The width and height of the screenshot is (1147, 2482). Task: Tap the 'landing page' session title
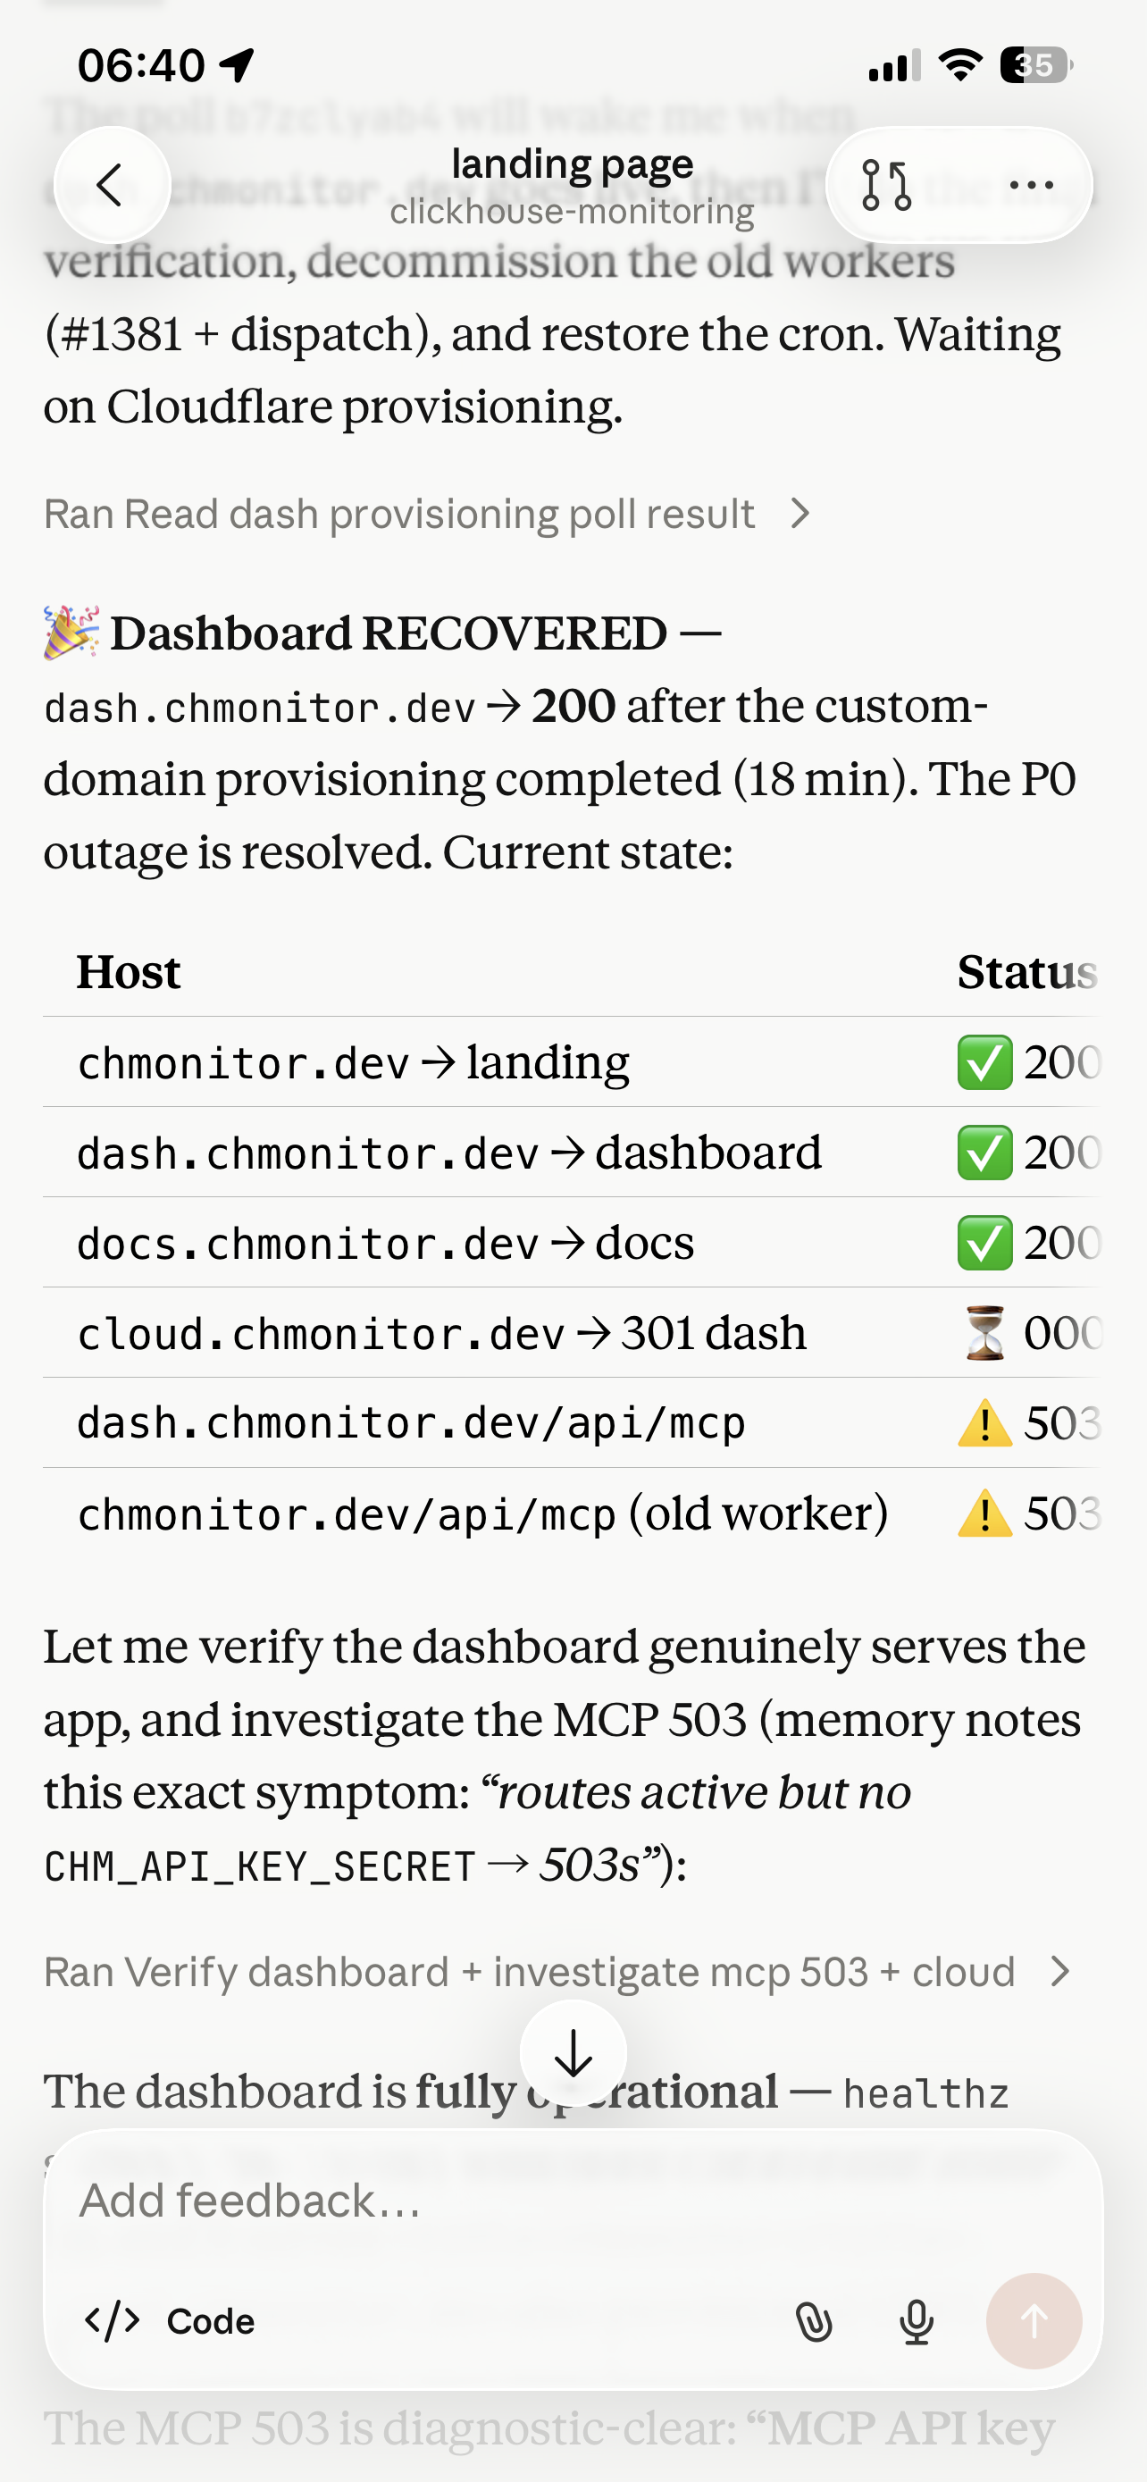tap(572, 164)
